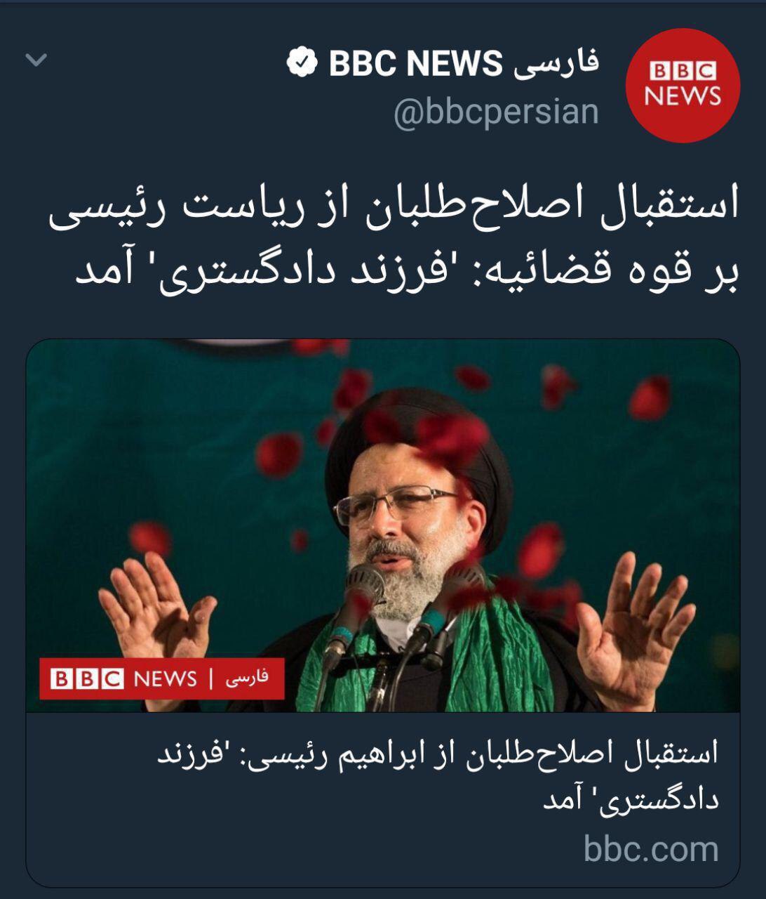This screenshot has width=766, height=899.
Task: Open the @bbcpersian handle
Action: tap(495, 112)
